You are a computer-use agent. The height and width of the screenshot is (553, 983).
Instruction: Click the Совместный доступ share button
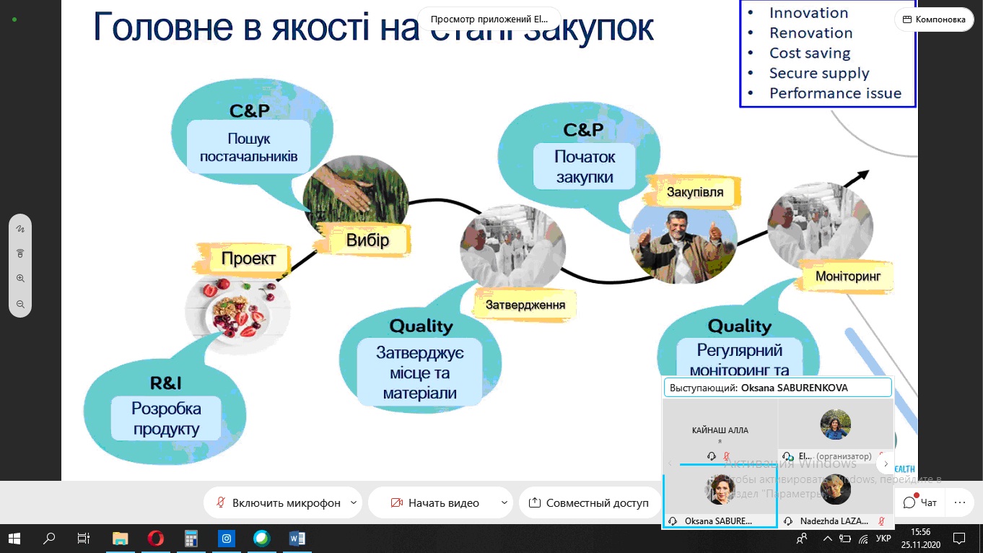tap(588, 503)
